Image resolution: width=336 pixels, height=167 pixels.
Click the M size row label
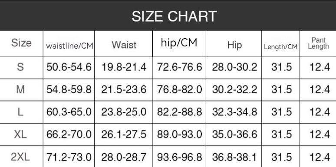point(20,89)
